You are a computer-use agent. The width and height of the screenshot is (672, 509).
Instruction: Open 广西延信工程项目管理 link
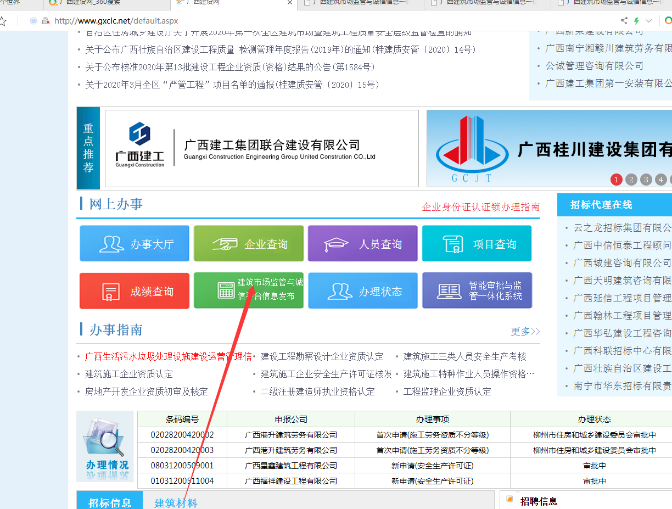623,298
